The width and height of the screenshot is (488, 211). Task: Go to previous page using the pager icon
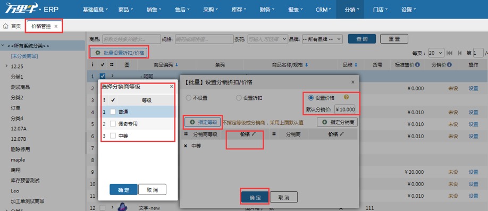click(x=460, y=53)
